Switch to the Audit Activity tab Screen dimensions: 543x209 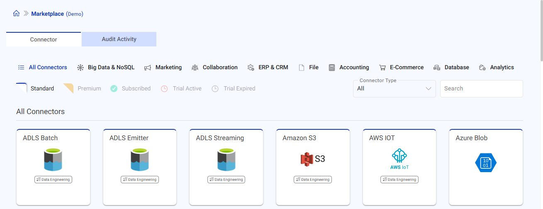tap(119, 39)
